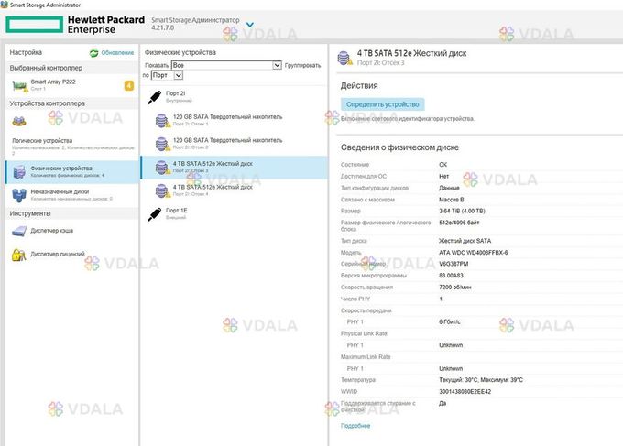Select the first 120 GB SATA SSD, Отсек 1

(227, 118)
